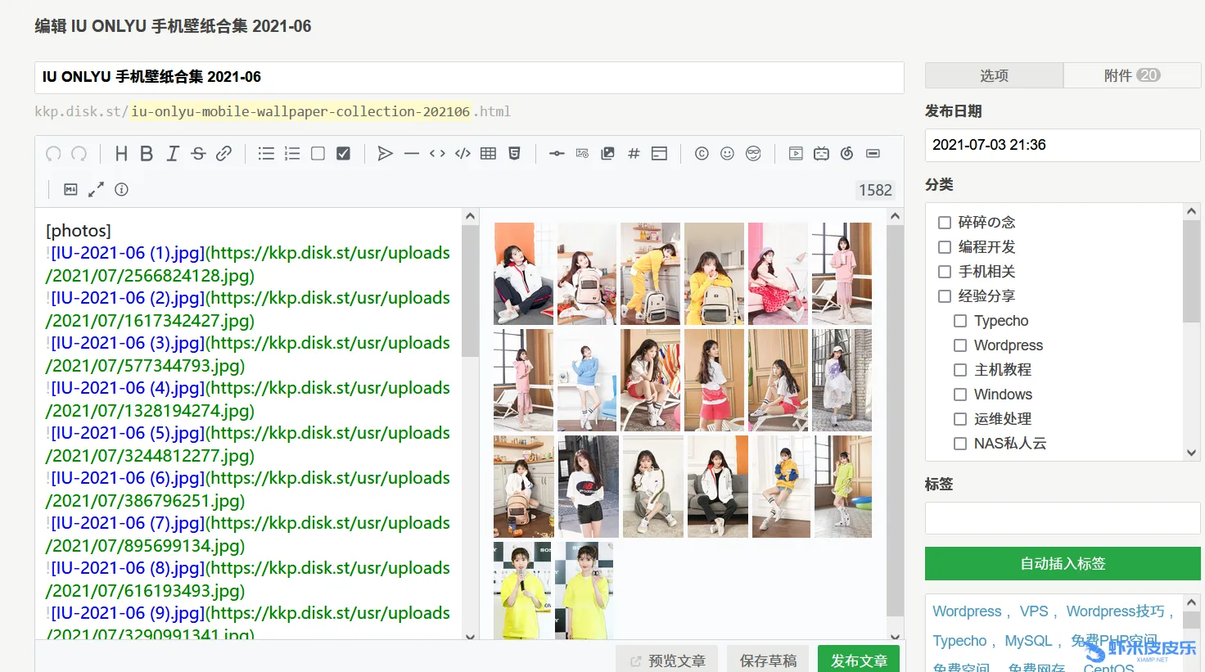Click the 发布日期 date input field

click(x=1062, y=145)
